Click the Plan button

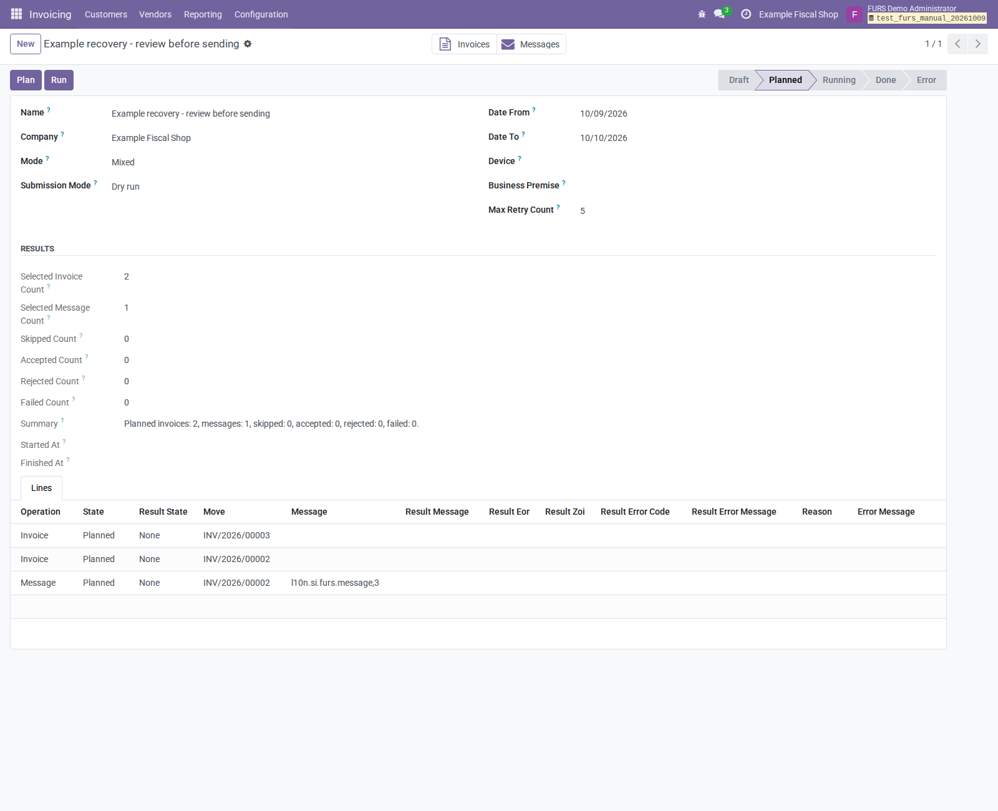tap(26, 80)
